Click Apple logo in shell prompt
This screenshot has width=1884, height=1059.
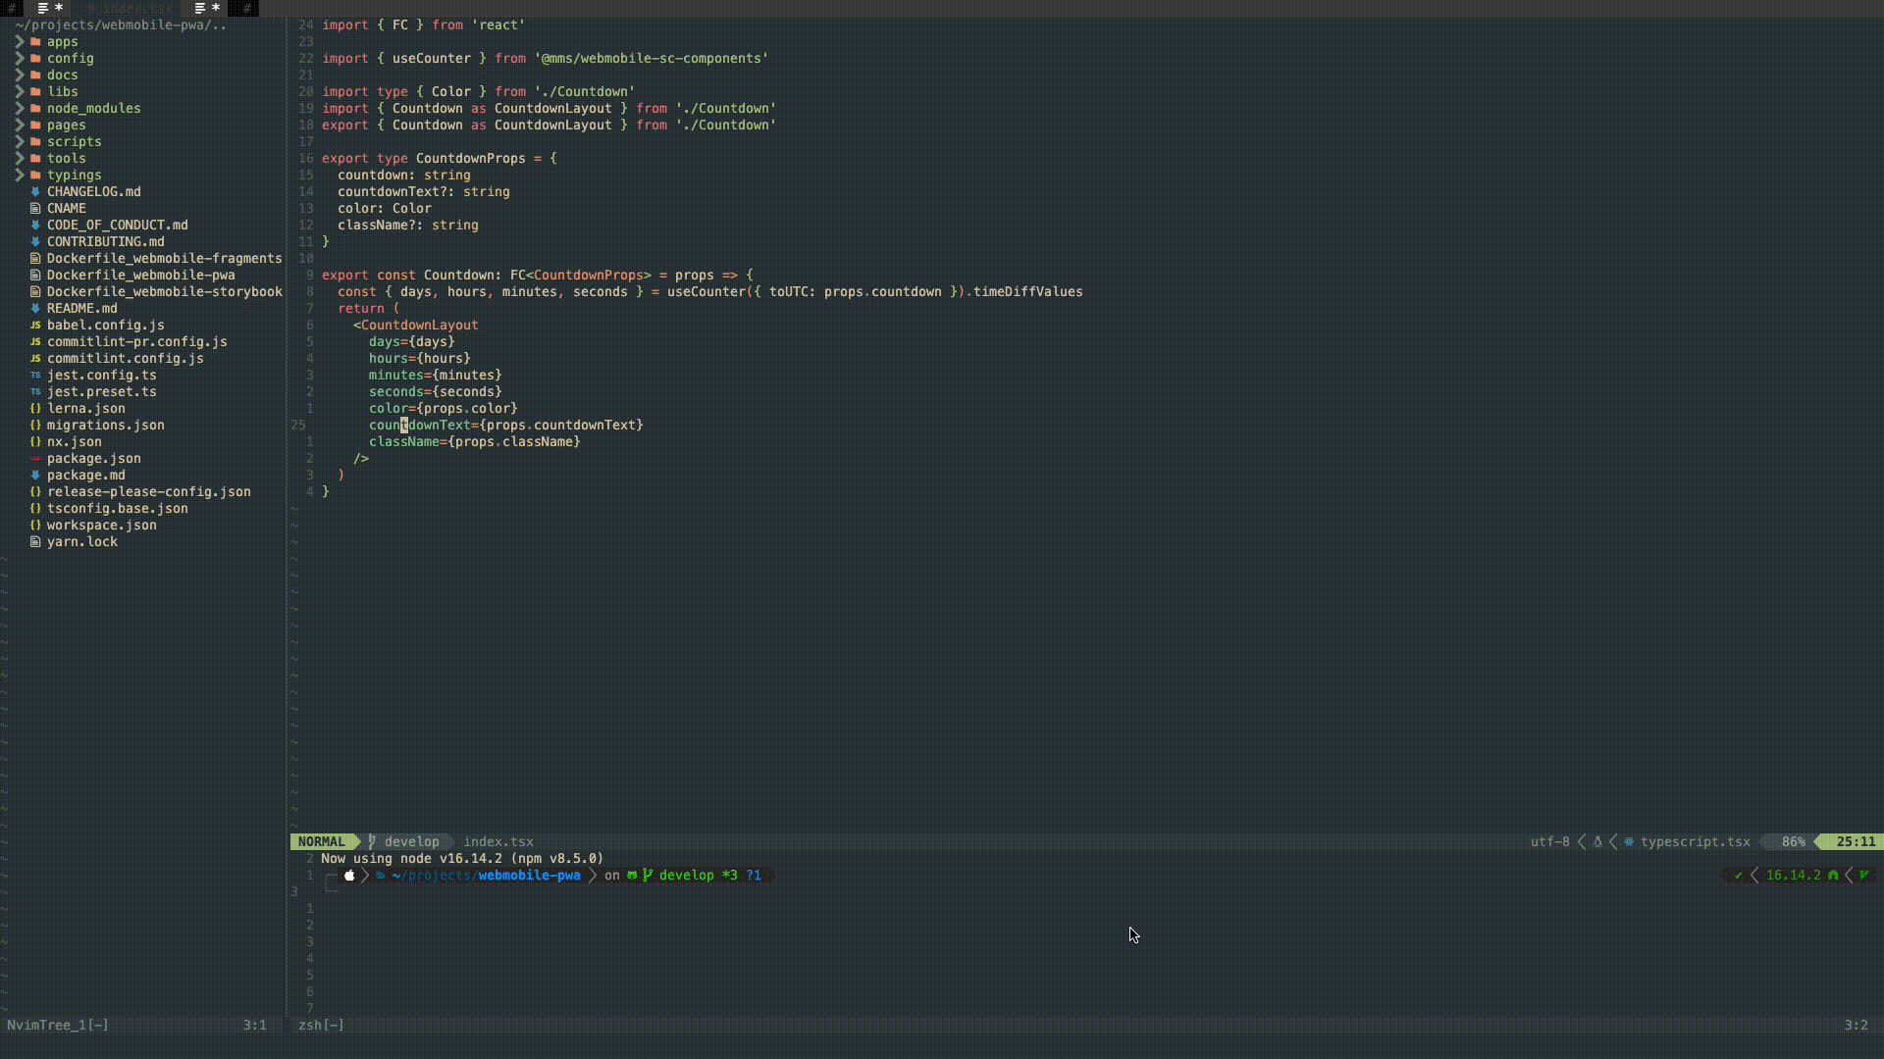tap(349, 876)
